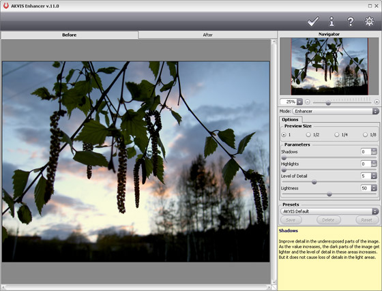The width and height of the screenshot is (382, 291).
Task: Click the Shadows slider handle
Action: click(284, 157)
